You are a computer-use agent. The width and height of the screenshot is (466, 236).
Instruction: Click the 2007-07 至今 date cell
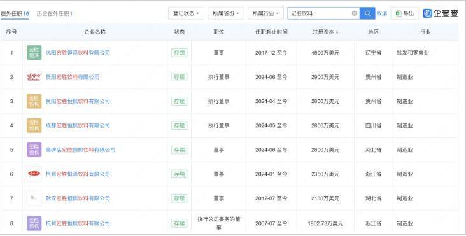pyautogui.click(x=271, y=223)
